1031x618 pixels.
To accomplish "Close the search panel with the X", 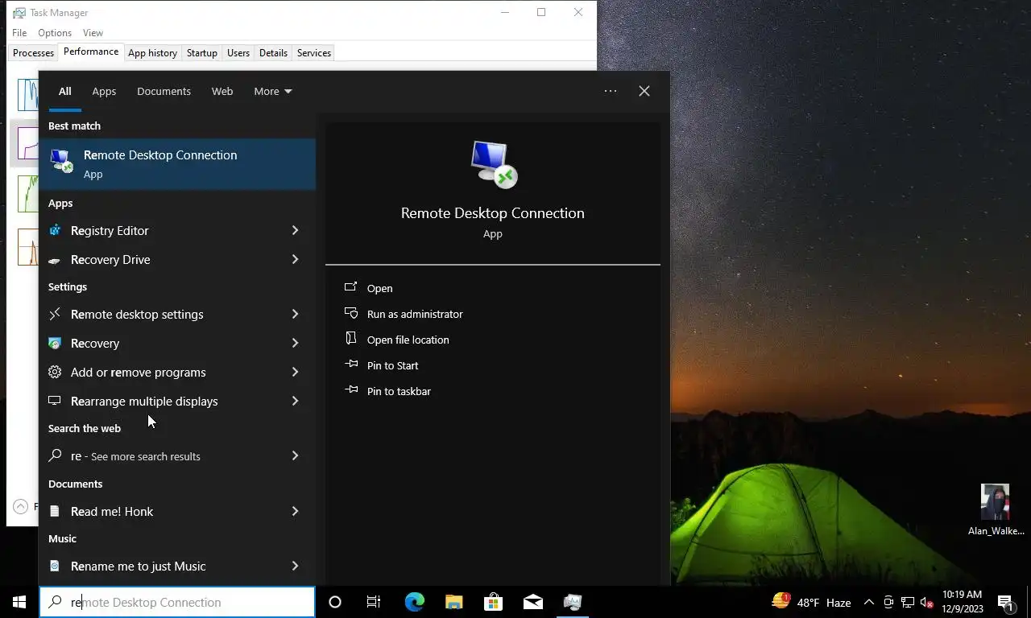I will coord(644,91).
